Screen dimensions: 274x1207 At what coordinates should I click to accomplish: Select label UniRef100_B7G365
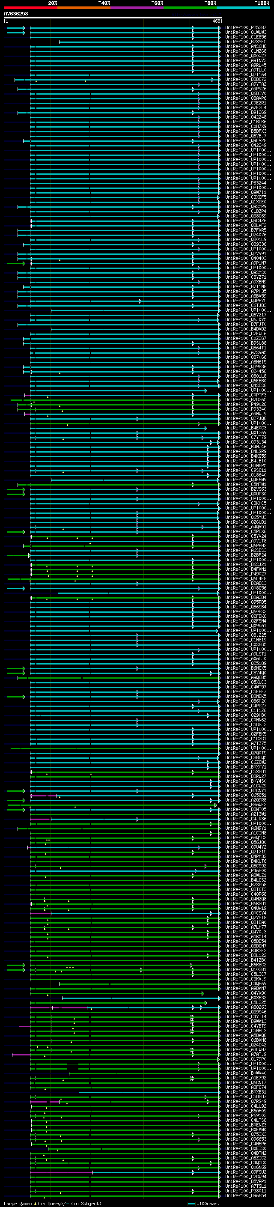(x=246, y=399)
